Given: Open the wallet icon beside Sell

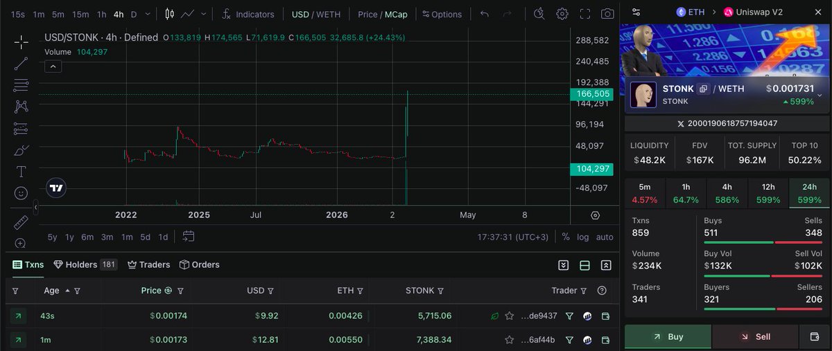Looking at the screenshot, I should (x=814, y=336).
